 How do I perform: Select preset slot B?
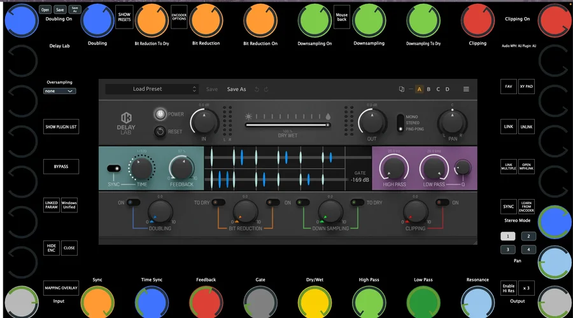(x=428, y=89)
